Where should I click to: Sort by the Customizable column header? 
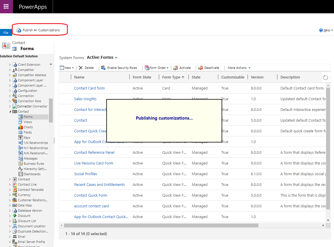click(x=233, y=77)
